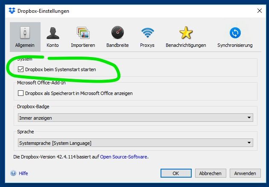Click the Dropbox logo in title bar
This screenshot has height=187, width=269.
[x=12, y=11]
